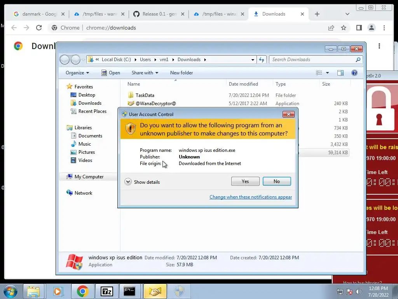Click Yes in the User Account Control dialog
Image resolution: width=398 pixels, height=299 pixels.
tap(245, 181)
